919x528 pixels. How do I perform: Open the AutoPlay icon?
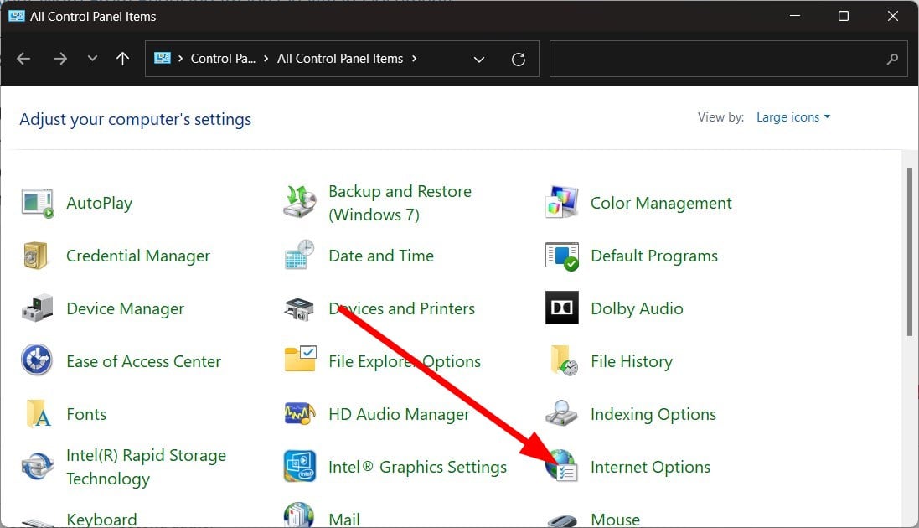(38, 203)
